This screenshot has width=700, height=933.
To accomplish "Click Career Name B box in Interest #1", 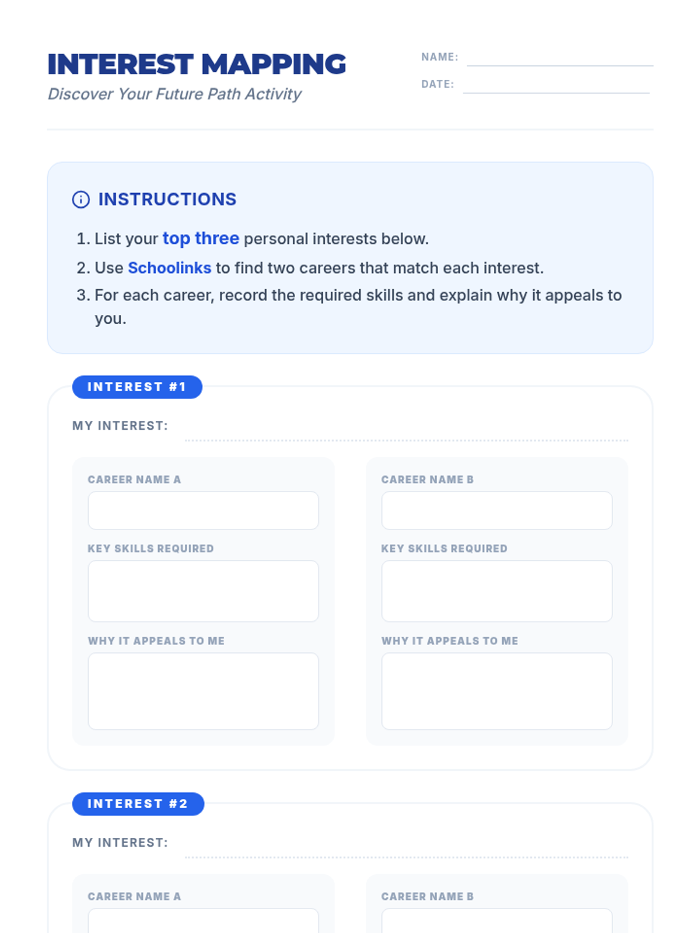I will 497,510.
